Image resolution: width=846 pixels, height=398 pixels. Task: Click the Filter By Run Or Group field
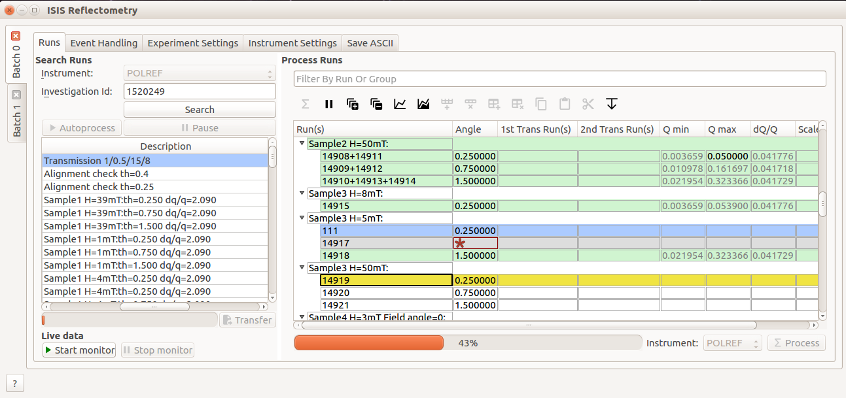click(559, 79)
